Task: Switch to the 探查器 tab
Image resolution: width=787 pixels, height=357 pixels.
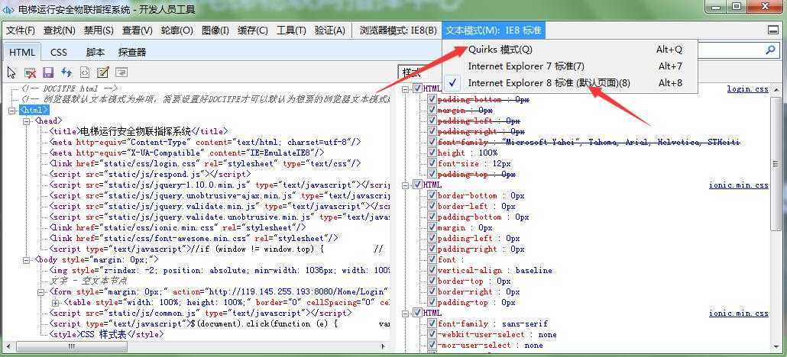Action: point(132,52)
